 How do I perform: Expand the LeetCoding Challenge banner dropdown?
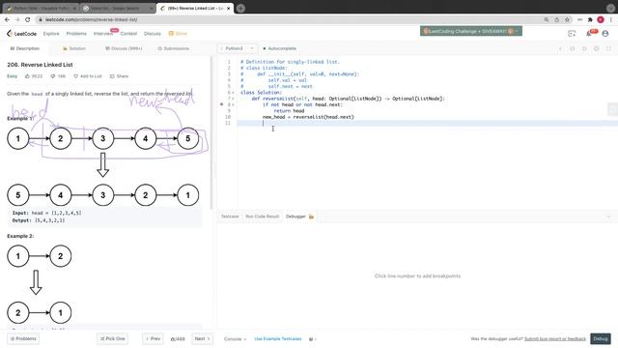click(517, 31)
